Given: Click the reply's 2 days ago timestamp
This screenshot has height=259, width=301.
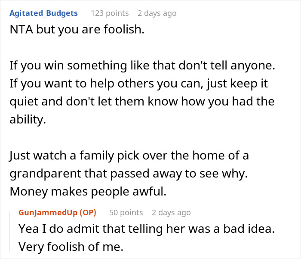Looking at the screenshot, I should tap(171, 212).
